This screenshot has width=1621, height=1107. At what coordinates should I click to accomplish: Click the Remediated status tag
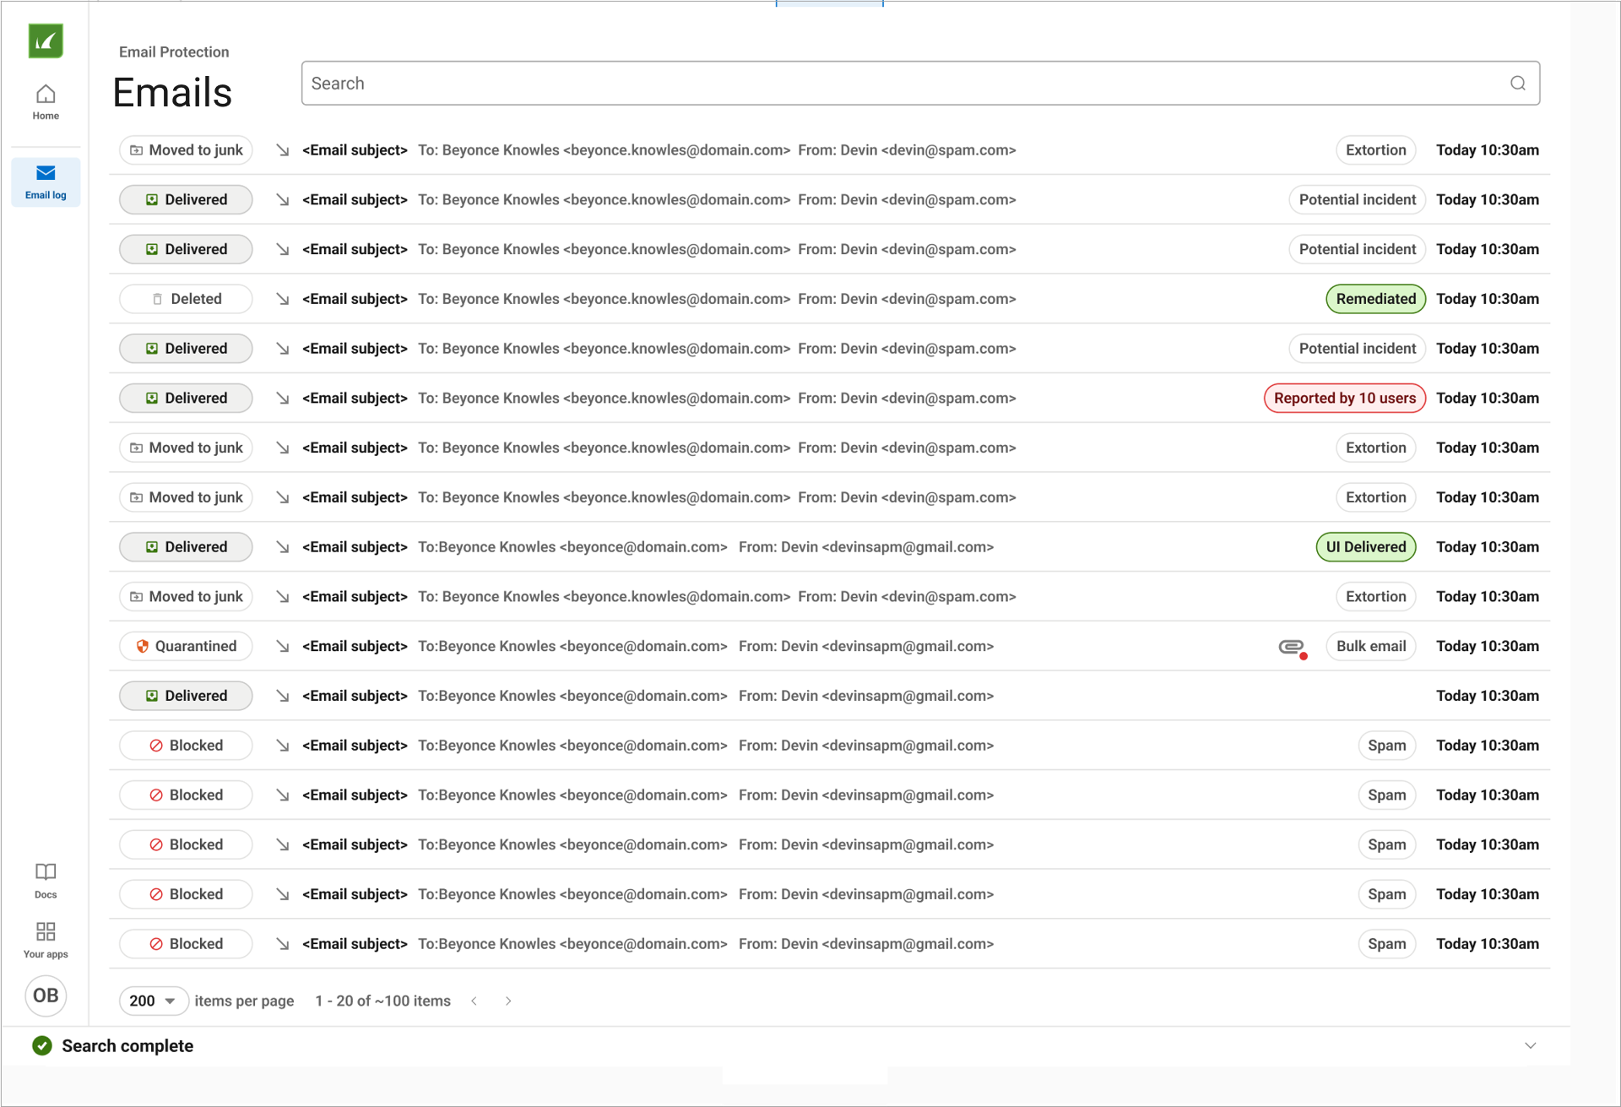click(1375, 299)
